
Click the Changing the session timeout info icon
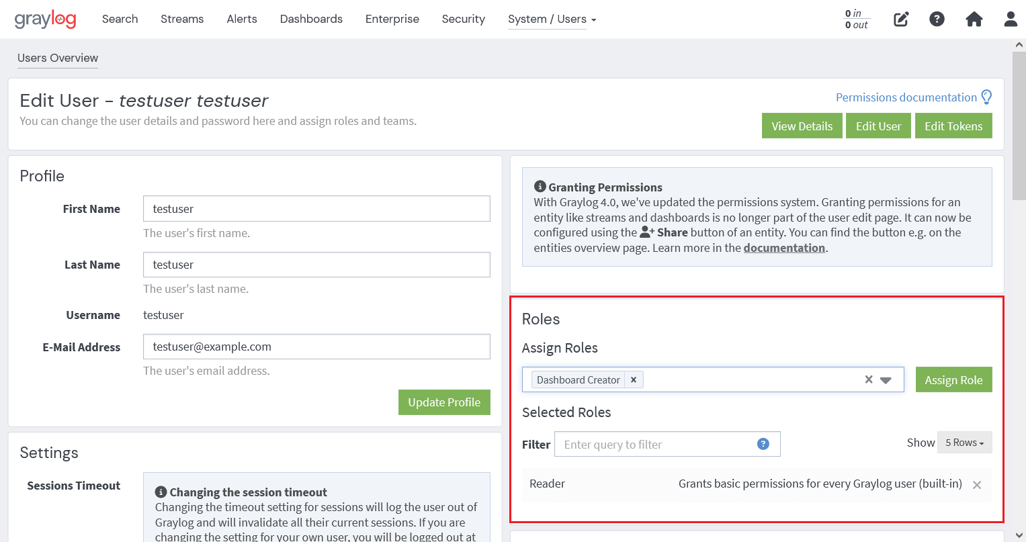point(161,492)
